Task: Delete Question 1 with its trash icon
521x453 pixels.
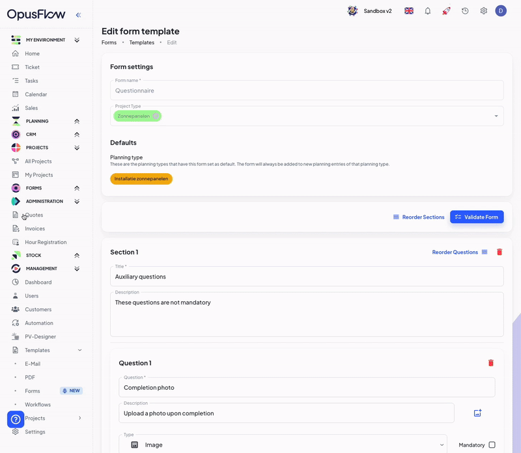Action: (x=491, y=363)
